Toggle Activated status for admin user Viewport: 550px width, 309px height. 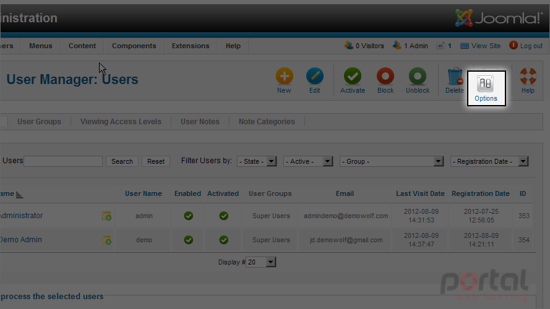(x=224, y=216)
